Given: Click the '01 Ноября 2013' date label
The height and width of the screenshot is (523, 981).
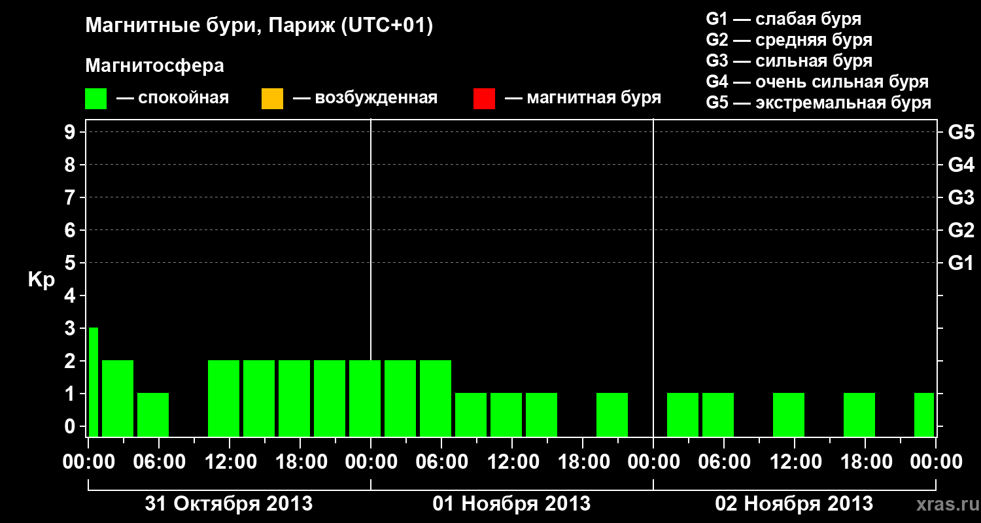Looking at the screenshot, I should click(511, 503).
